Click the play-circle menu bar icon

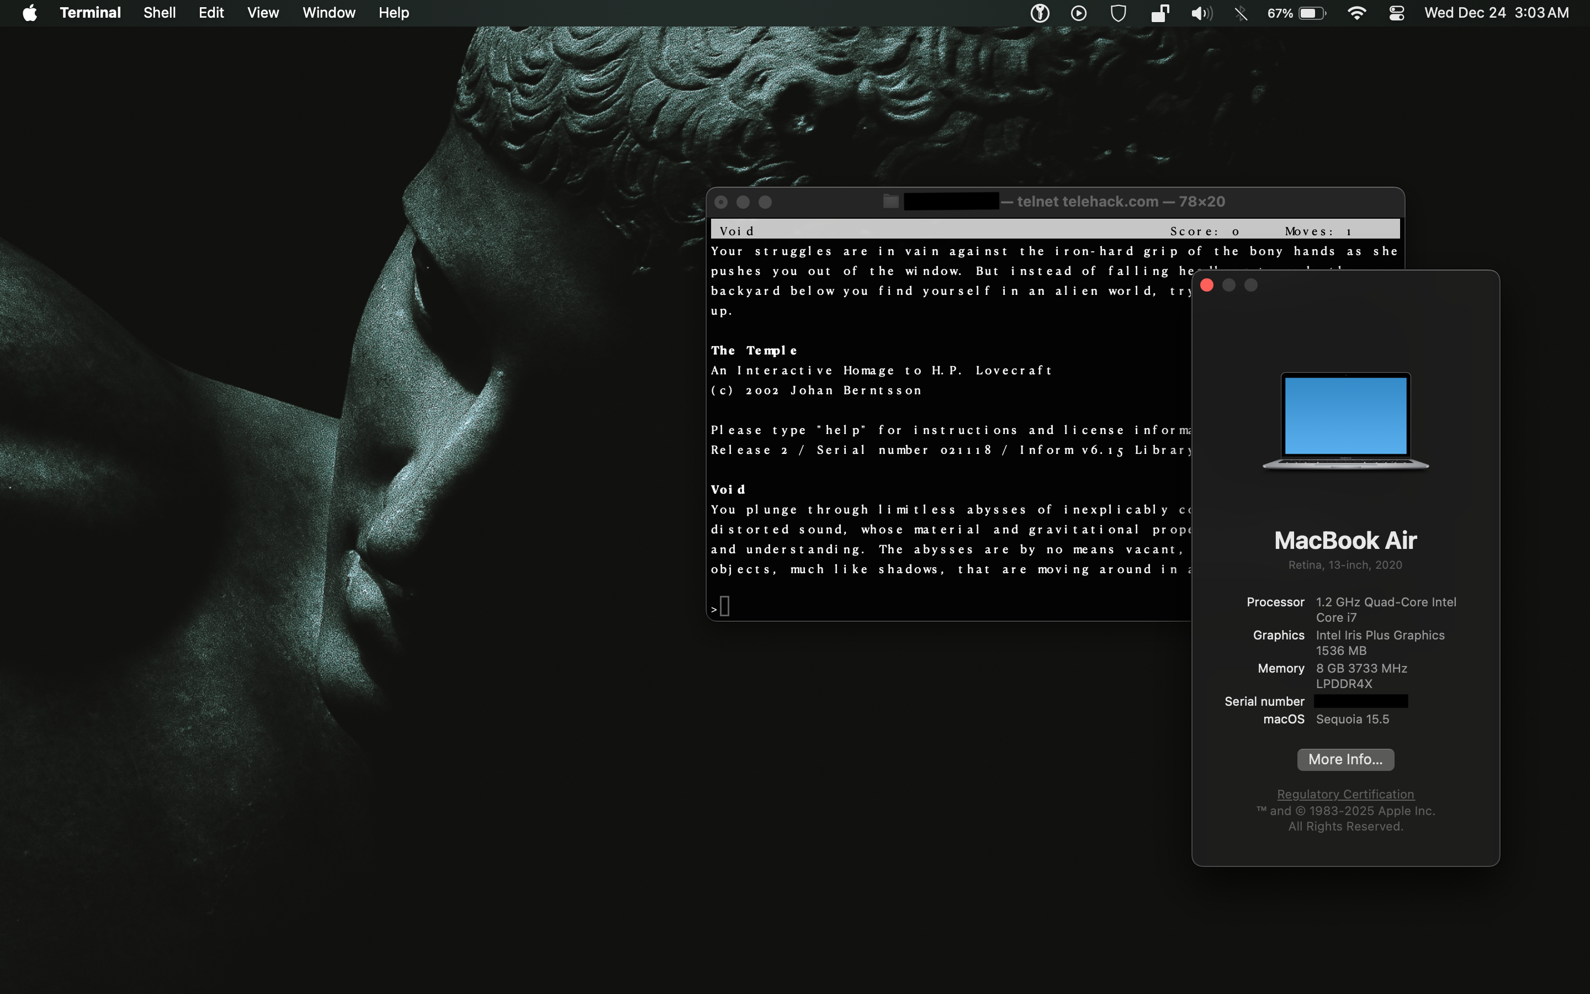click(1079, 13)
